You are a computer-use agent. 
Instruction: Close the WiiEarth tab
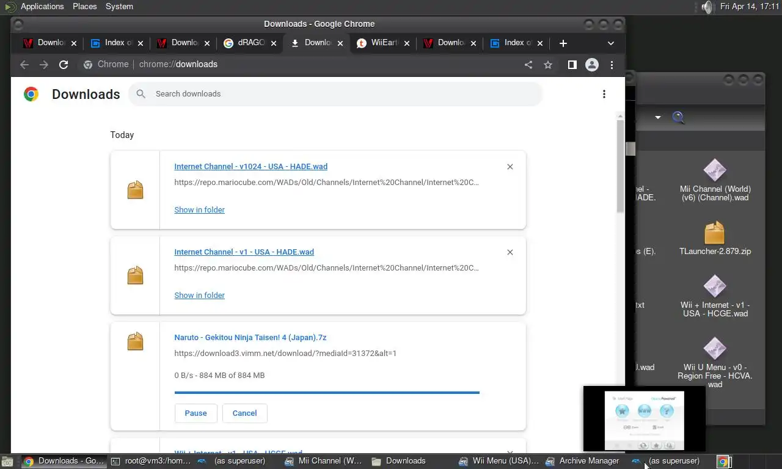[407, 43]
